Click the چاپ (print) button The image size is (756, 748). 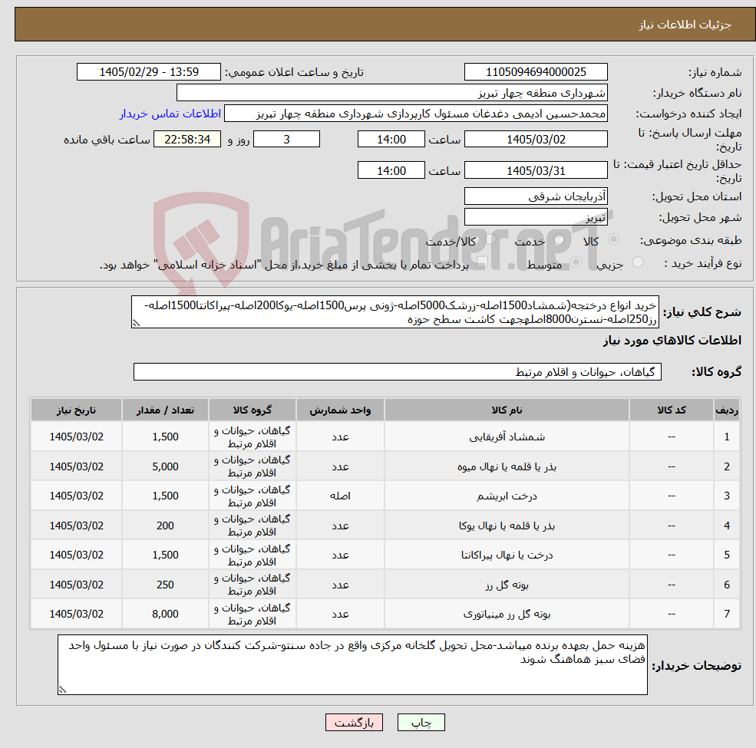pyautogui.click(x=421, y=723)
